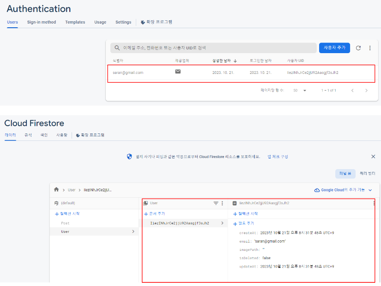
Task: Select the User collection
Action: (x=94, y=231)
